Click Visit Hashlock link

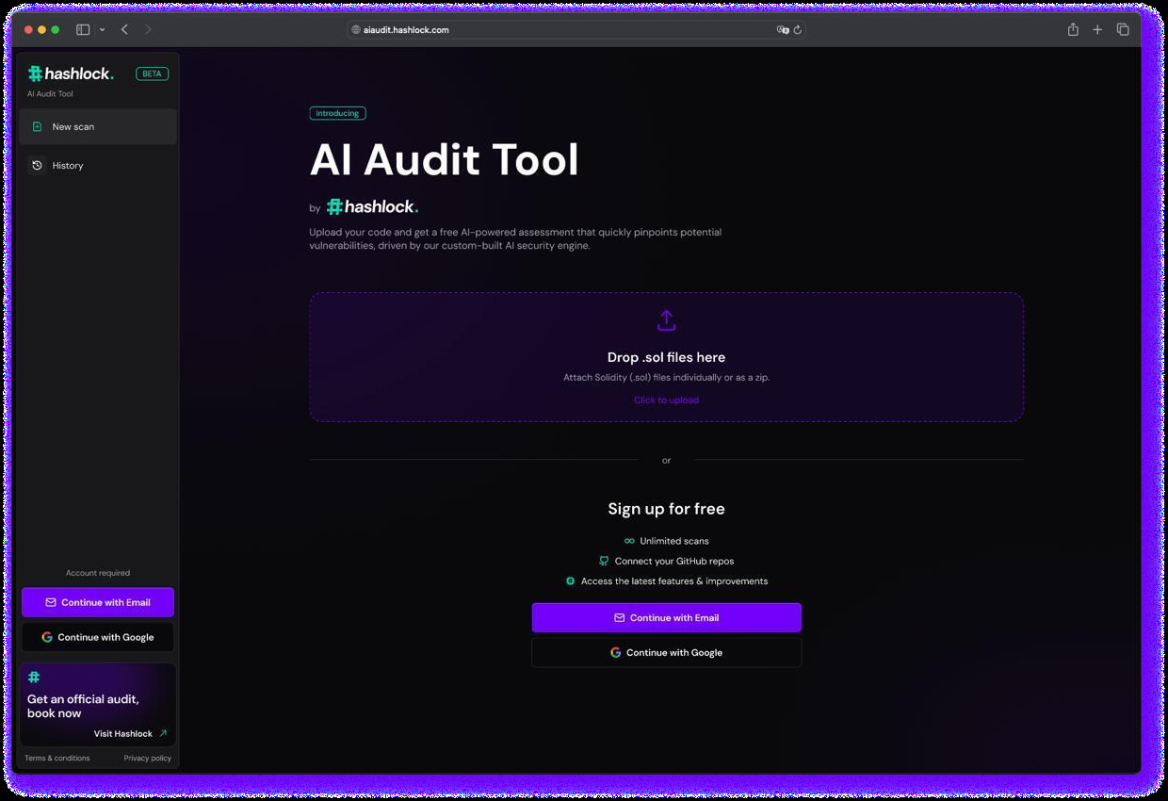point(123,734)
